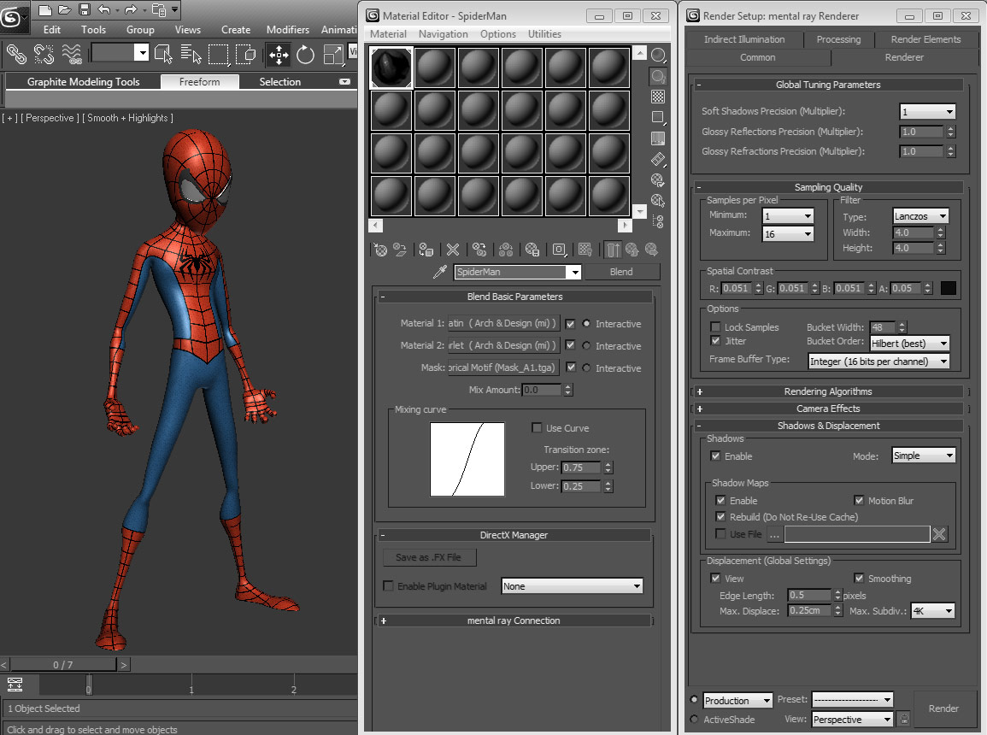Screen dimensions: 987x735
Task: Click the Go to Parent material icon
Action: pos(632,250)
